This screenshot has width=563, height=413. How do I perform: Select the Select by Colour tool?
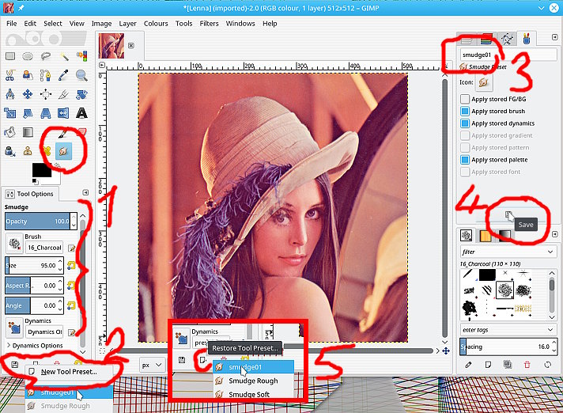click(x=82, y=56)
